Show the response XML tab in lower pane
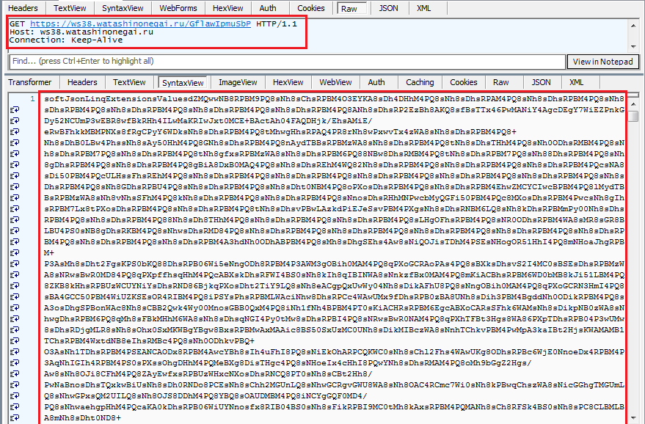Image resolution: width=645 pixels, height=424 pixels. click(577, 83)
